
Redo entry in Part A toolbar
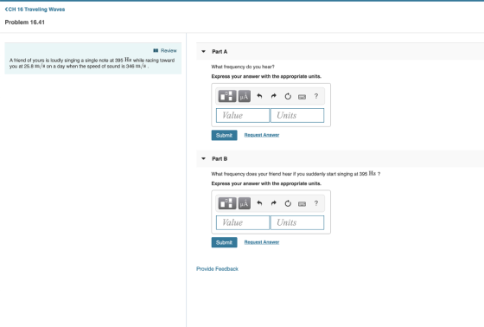point(273,96)
